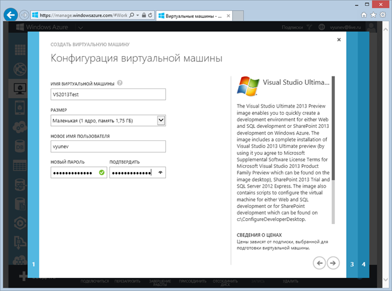This screenshot has width=392, height=291.
Task: Click the address bar lock icon
Action: pyautogui.click(x=144, y=16)
